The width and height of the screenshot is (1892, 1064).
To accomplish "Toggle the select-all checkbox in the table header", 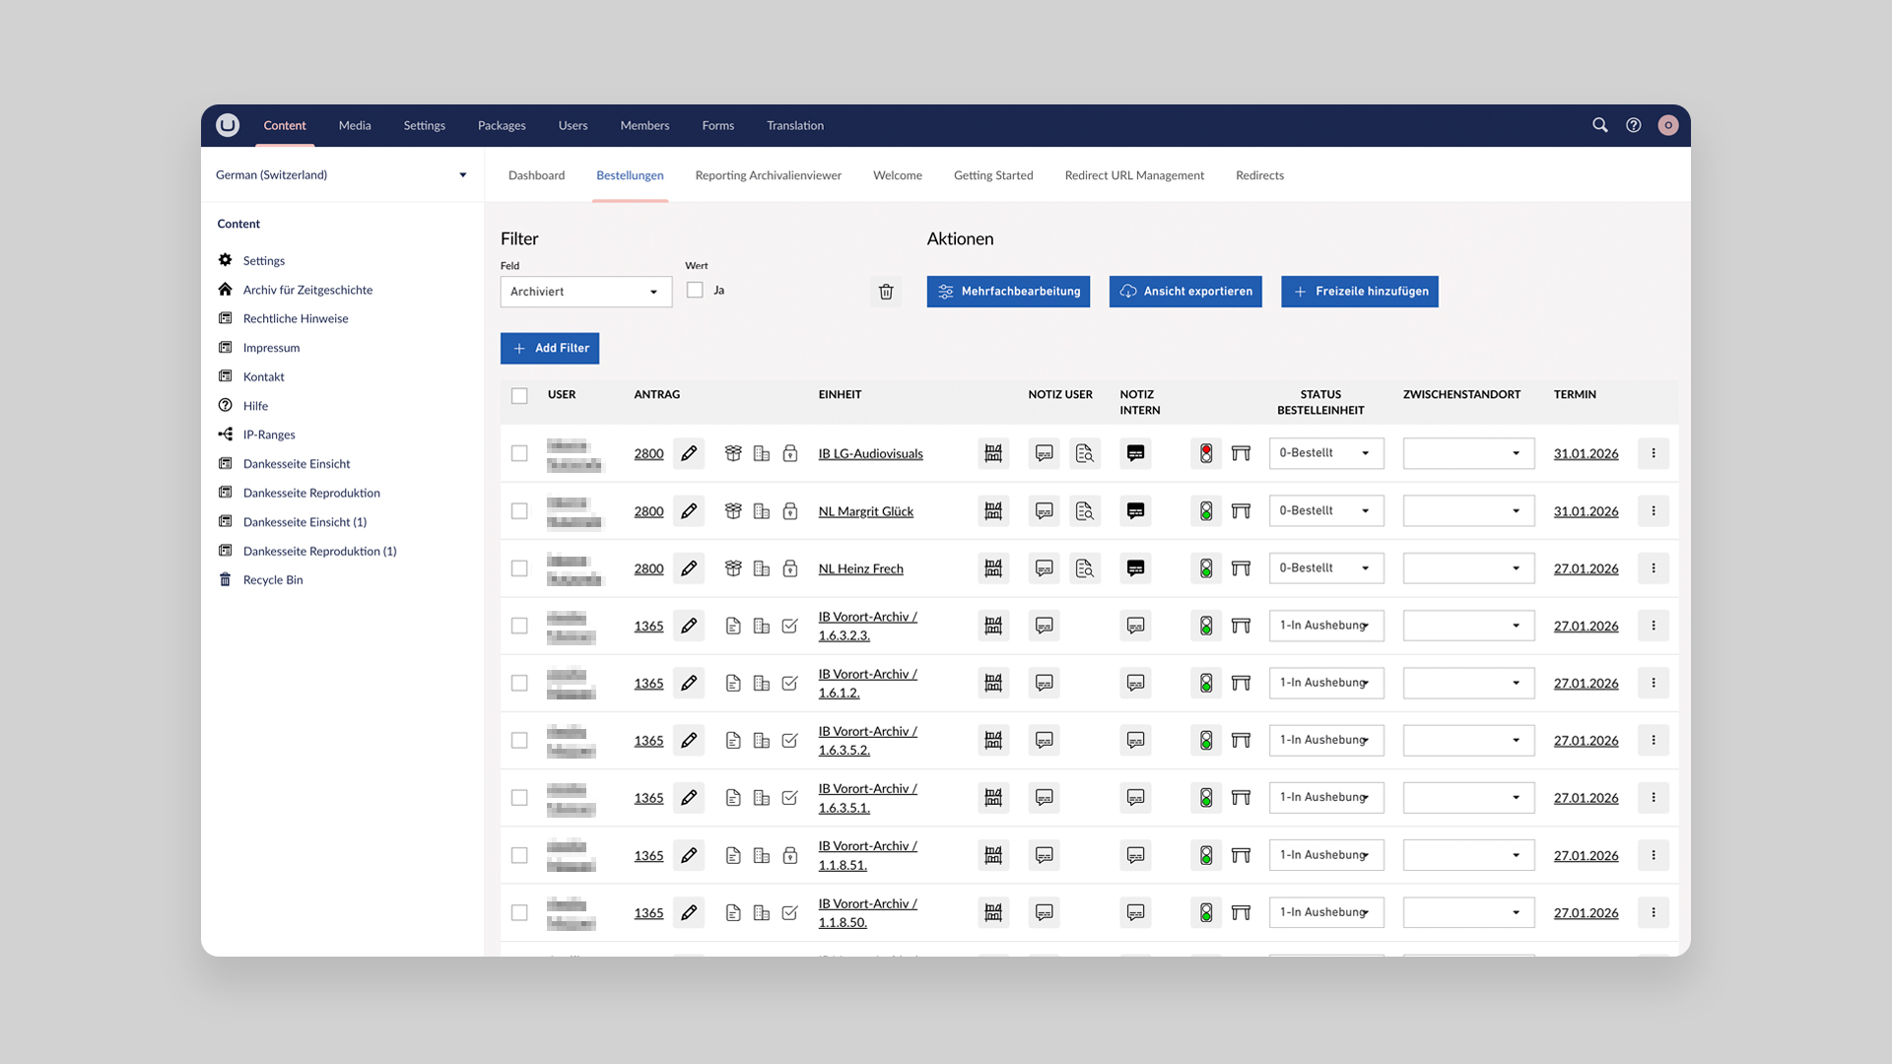I will tap(519, 396).
